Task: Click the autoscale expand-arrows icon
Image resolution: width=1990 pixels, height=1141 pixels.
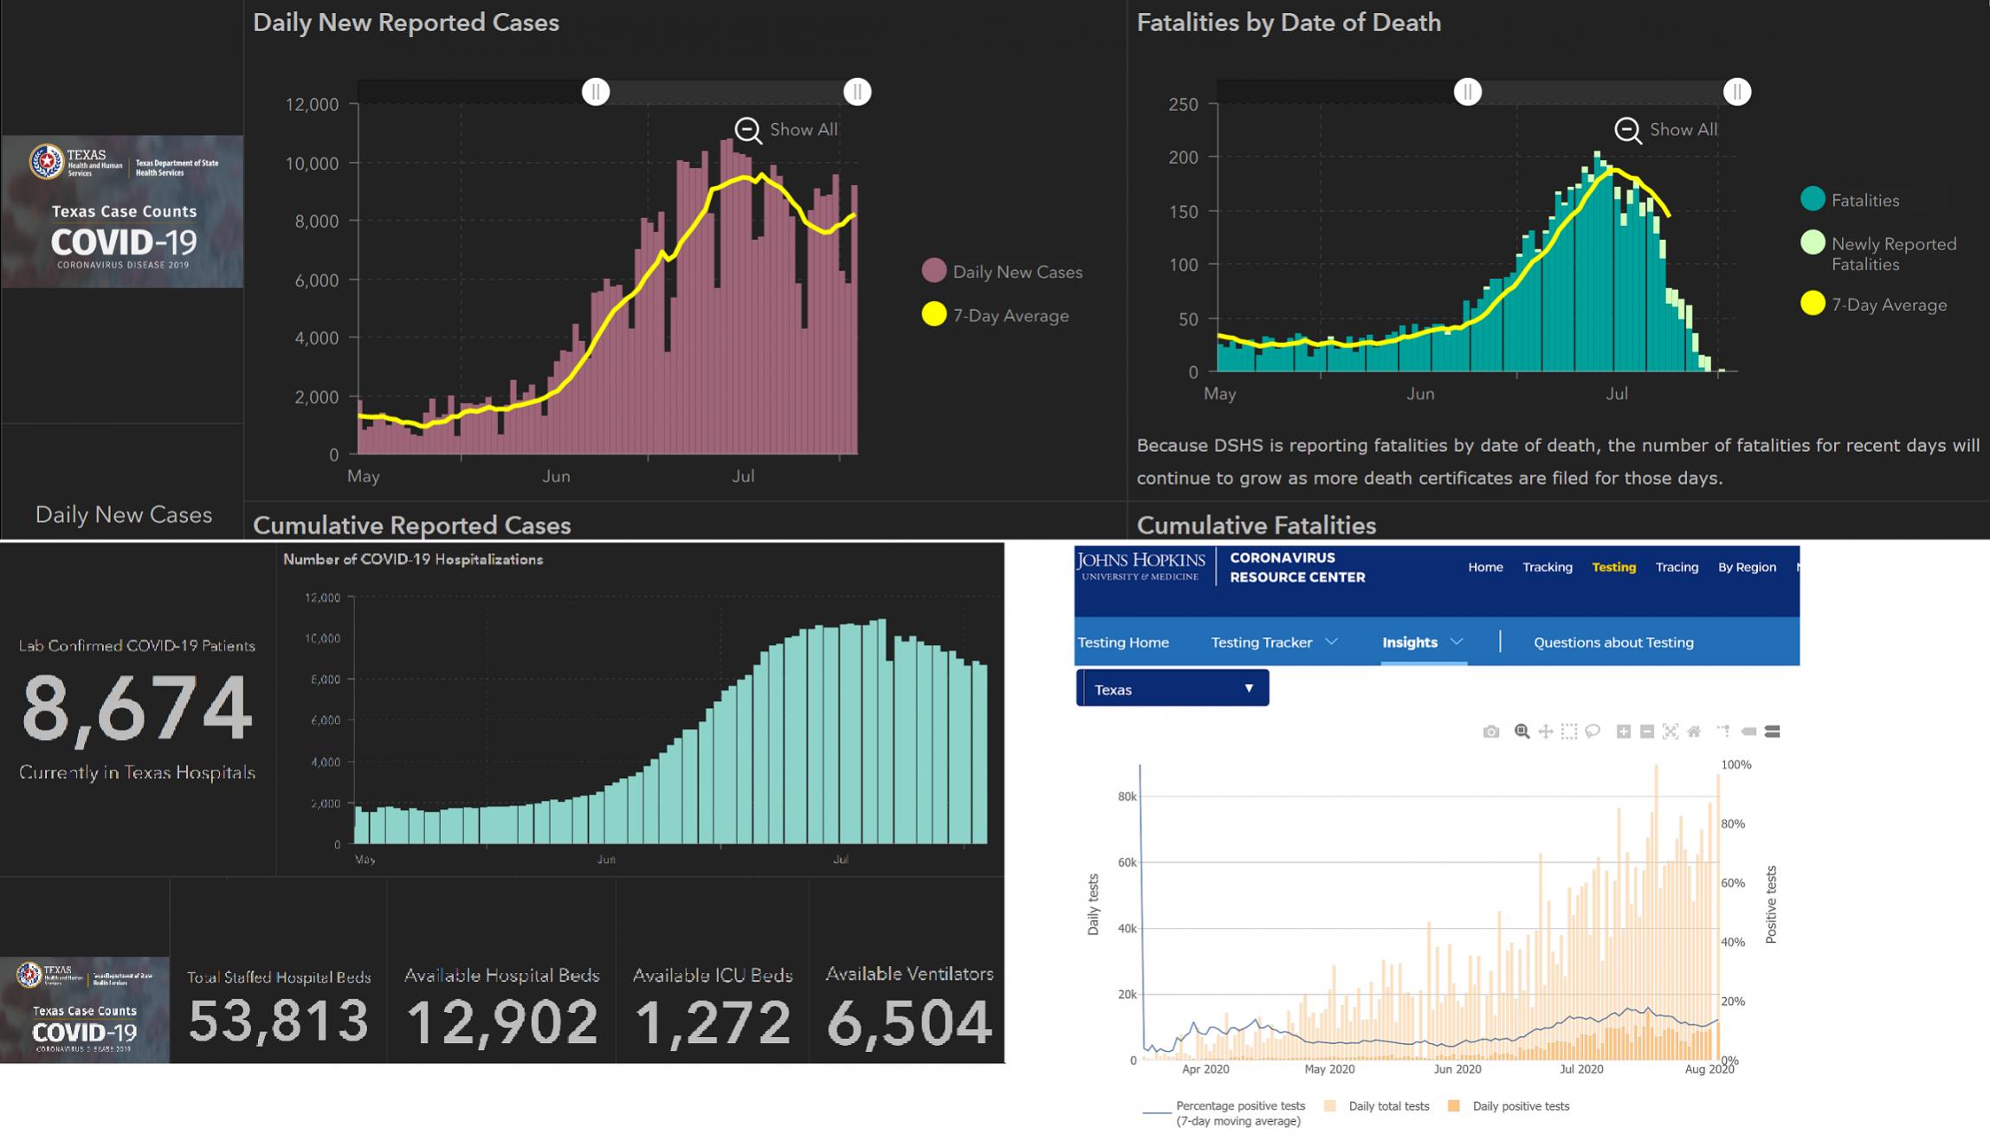Action: click(1670, 732)
